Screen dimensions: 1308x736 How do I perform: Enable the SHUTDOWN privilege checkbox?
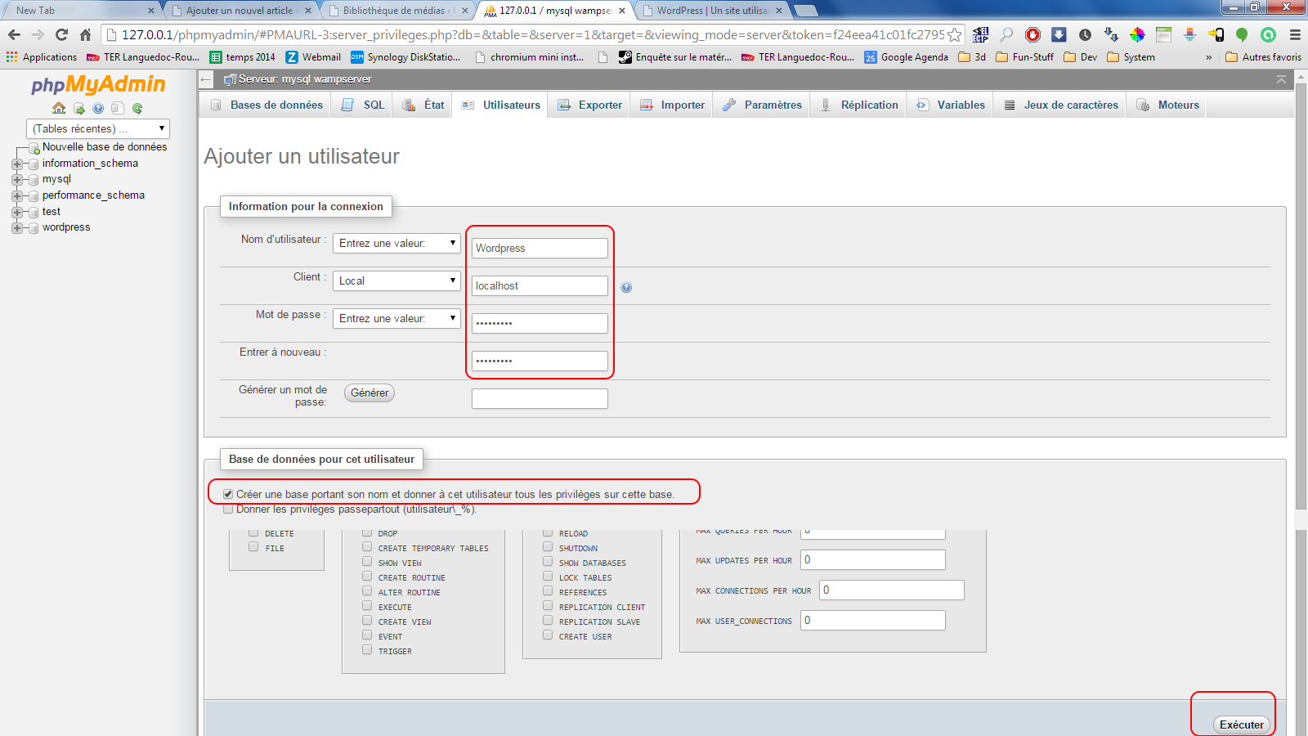548,547
